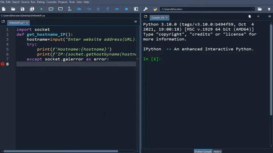Screen dimensions: 273x153
Task: Open the Search menu
Action: pos(16,2)
